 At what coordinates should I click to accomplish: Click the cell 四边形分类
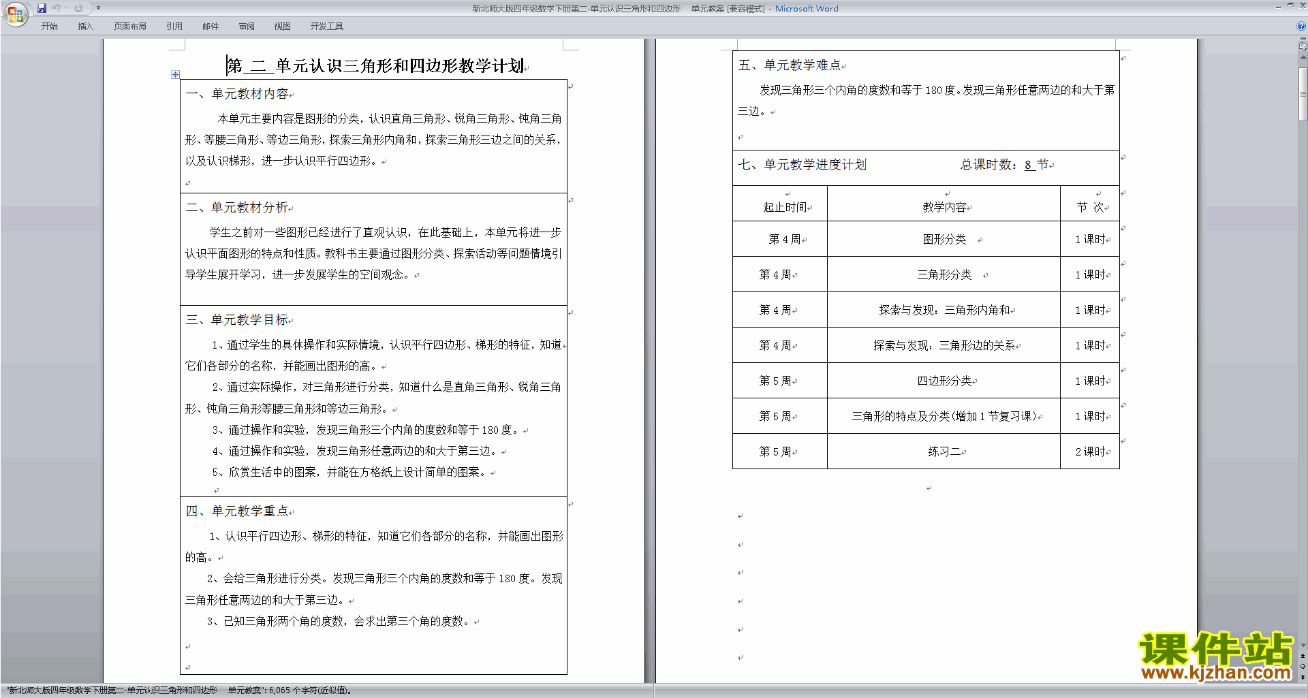[944, 381]
